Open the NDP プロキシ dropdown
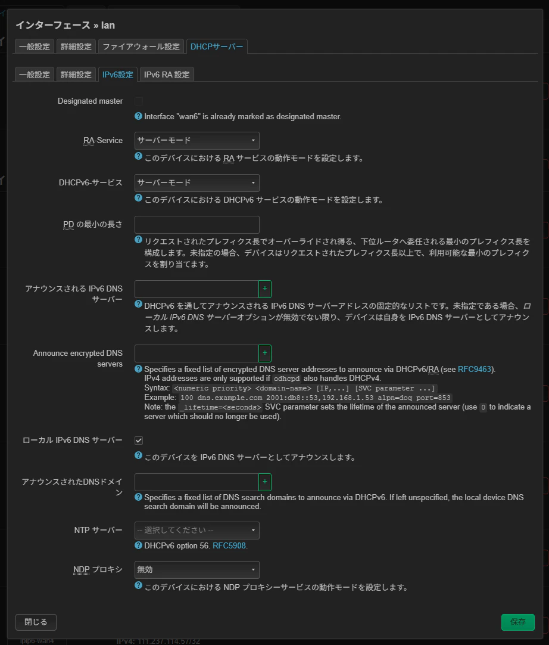The image size is (549, 645). tap(197, 570)
